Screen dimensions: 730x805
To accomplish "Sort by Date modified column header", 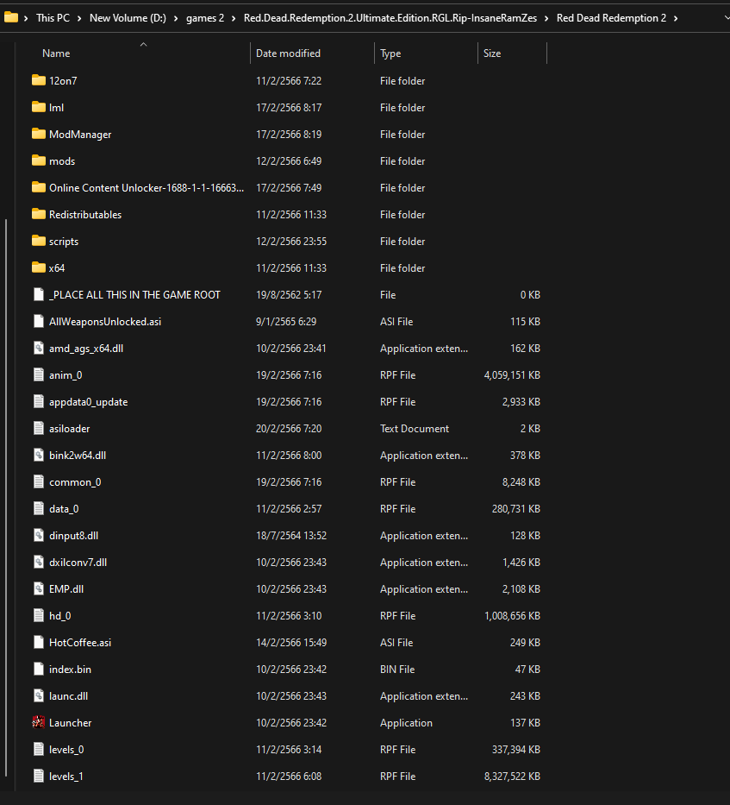I will pyautogui.click(x=288, y=53).
